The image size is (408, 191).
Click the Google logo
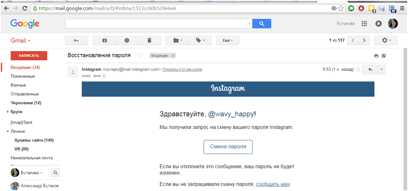(25, 24)
